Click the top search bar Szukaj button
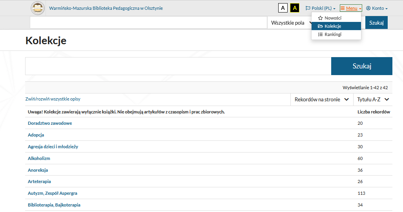Image resolution: width=403 pixels, height=212 pixels. pyautogui.click(x=376, y=23)
